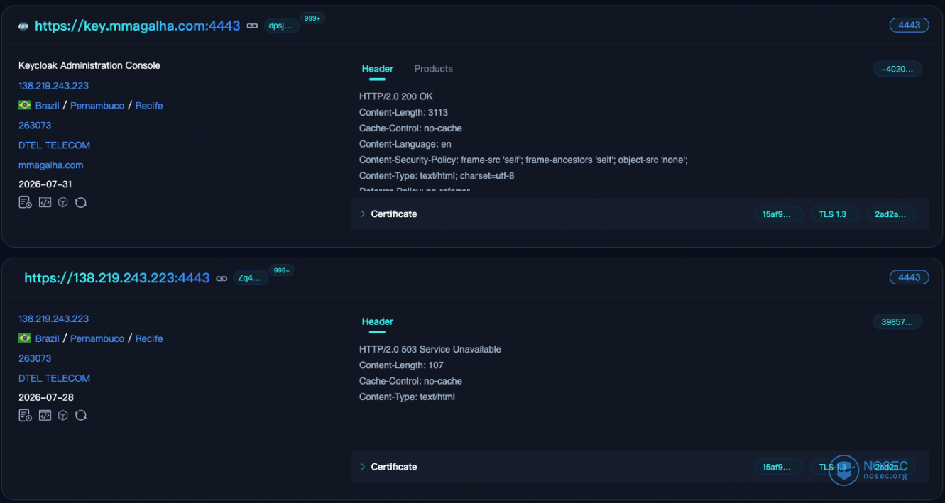Click ASN 263073 above mmagalha.com
Viewport: 945px width, 503px height.
(x=35, y=125)
